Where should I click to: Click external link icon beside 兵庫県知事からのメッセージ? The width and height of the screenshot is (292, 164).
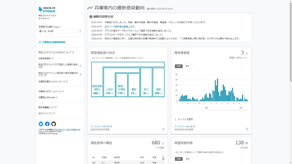(x=67, y=81)
